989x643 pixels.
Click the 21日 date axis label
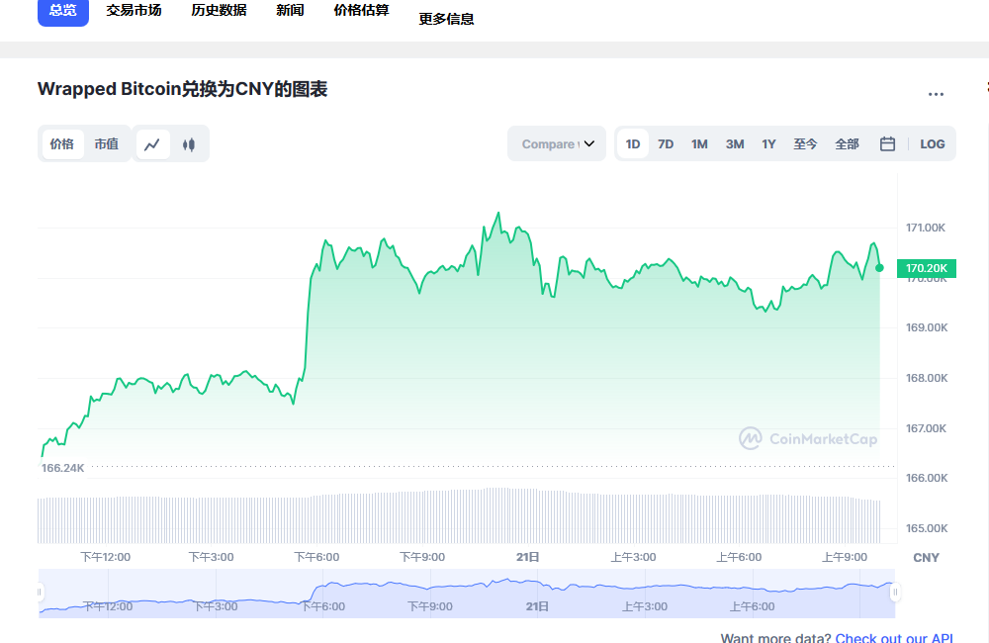(528, 557)
